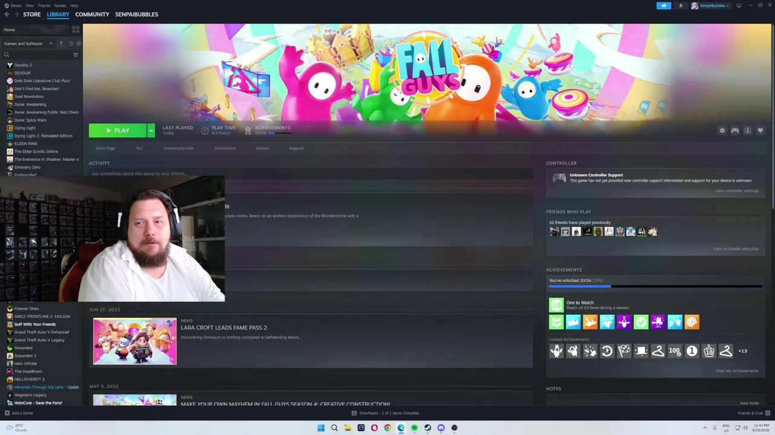
Task: Select the green checkmark achievement icon
Action: (x=641, y=322)
